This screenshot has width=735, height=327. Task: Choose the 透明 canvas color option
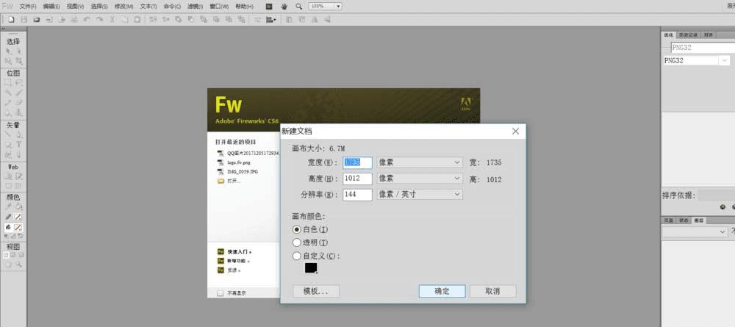(296, 242)
